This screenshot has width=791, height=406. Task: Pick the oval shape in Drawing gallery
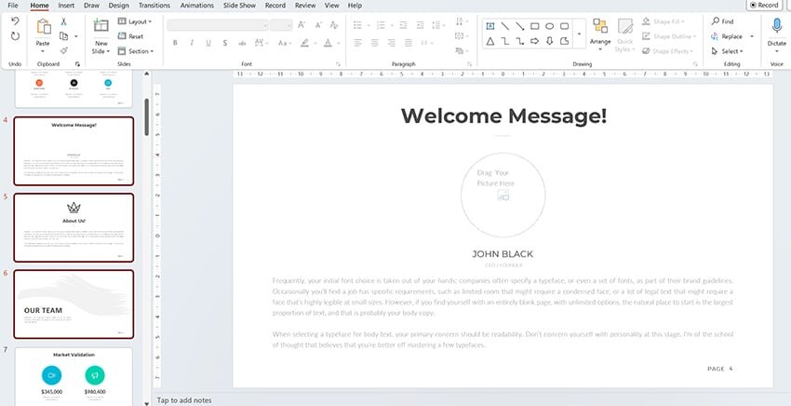550,26
